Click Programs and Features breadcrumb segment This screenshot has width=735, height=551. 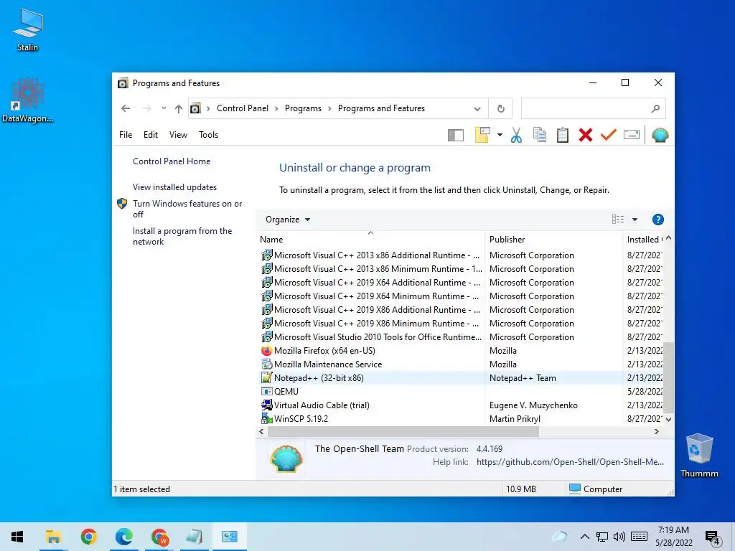pyautogui.click(x=381, y=108)
